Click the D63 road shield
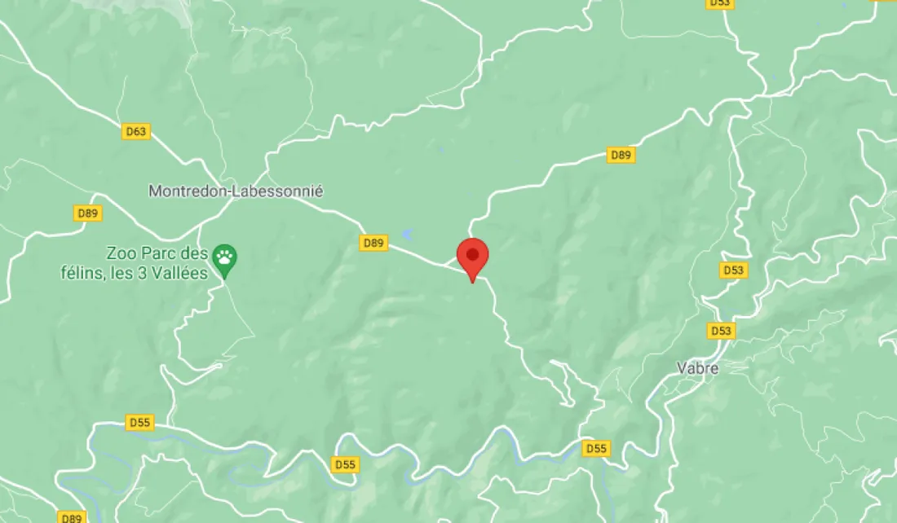This screenshot has width=897, height=523. click(x=135, y=131)
